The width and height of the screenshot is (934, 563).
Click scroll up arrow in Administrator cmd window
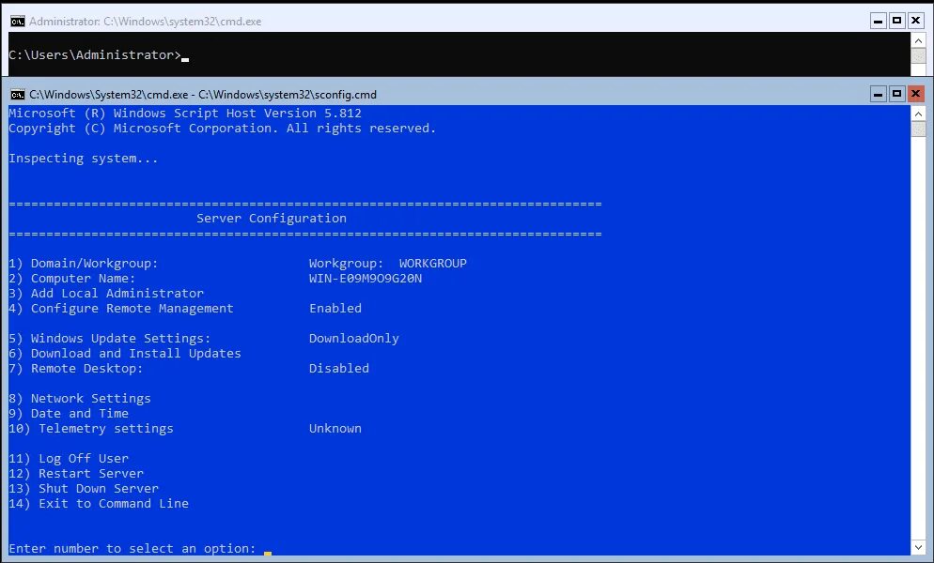click(919, 40)
